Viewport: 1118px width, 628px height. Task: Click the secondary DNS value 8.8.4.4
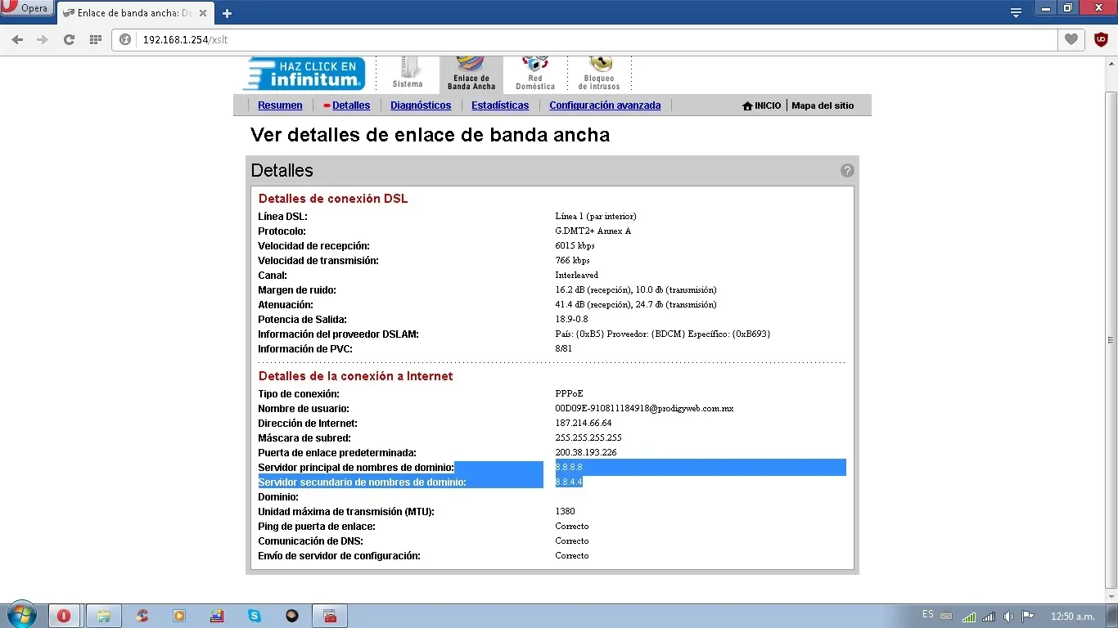pos(568,482)
